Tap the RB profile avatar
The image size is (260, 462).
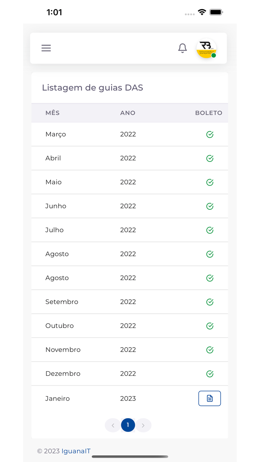tap(206, 48)
